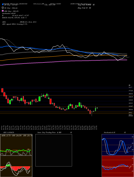The width and height of the screenshot is (134, 177).
Task: Click the blue 20 Day legend swatch
Action: tap(3, 5)
